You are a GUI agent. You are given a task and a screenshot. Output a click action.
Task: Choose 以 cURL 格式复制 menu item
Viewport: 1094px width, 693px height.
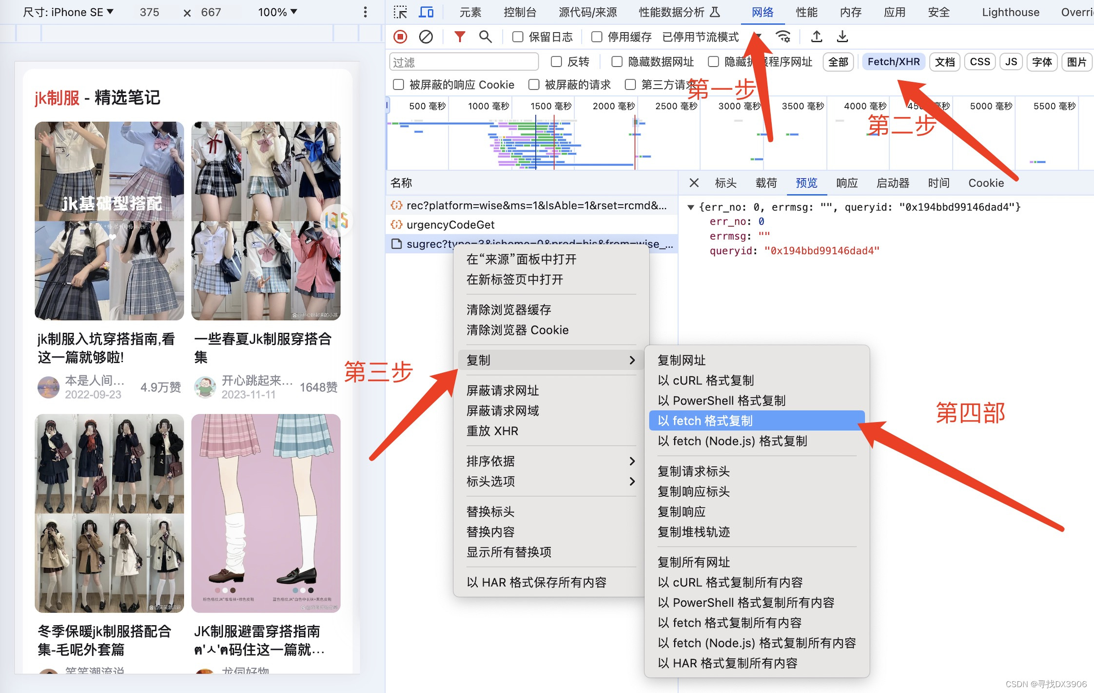[x=705, y=380]
